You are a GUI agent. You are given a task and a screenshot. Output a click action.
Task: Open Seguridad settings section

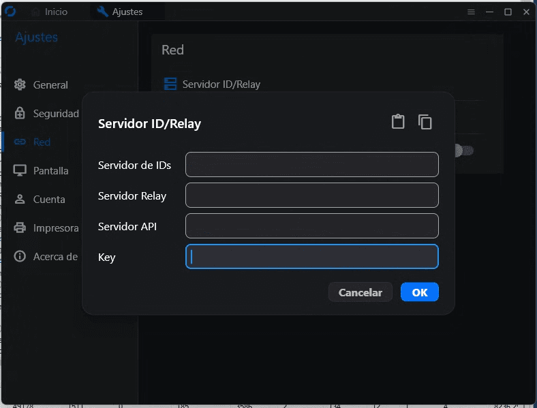(46, 113)
